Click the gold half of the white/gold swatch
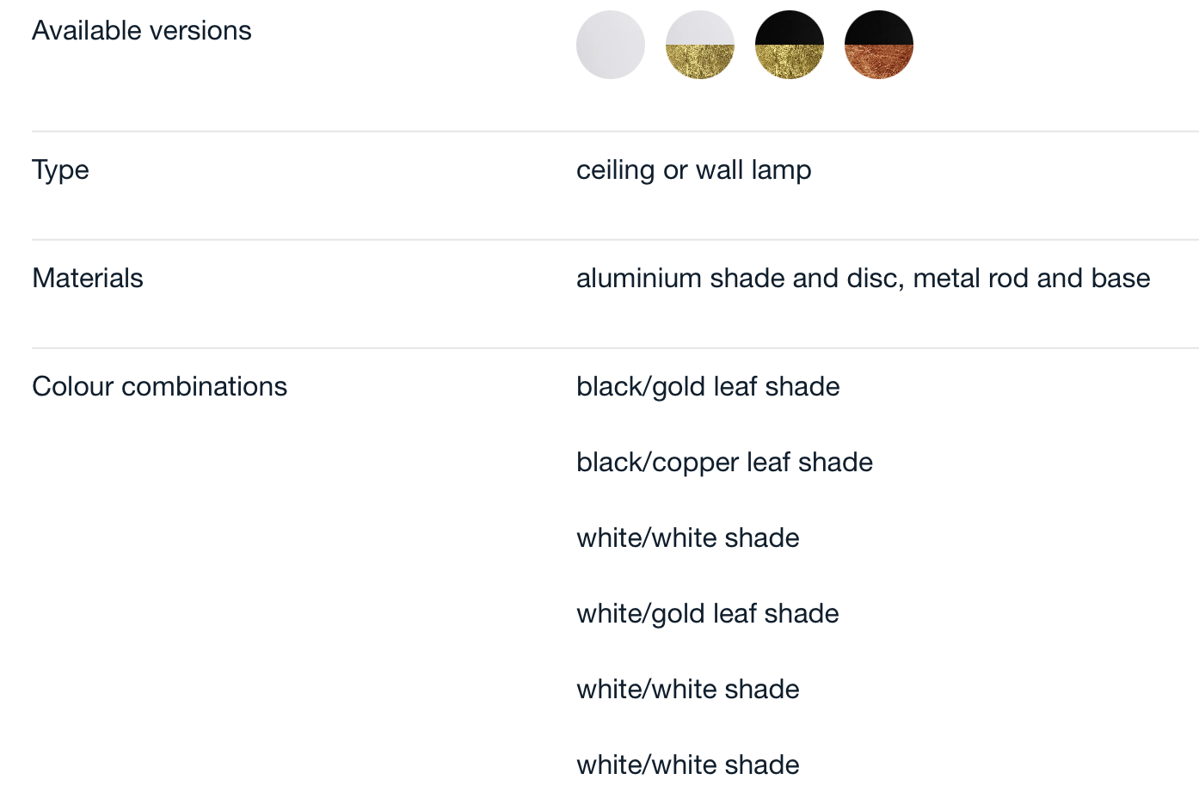1199x798 pixels. pyautogui.click(x=700, y=61)
